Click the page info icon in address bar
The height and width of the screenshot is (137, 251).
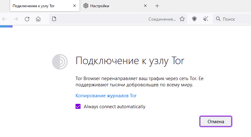pos(54,19)
